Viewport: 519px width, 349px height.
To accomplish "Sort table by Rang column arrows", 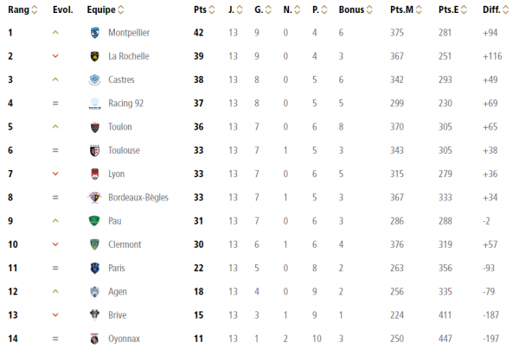I will 34,10.
